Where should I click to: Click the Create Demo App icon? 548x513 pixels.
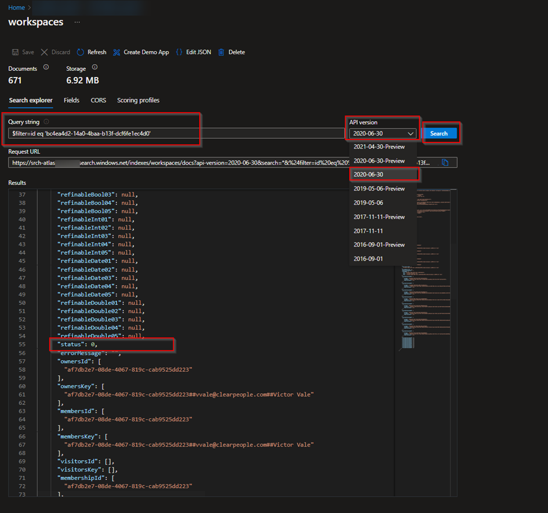pyautogui.click(x=117, y=52)
